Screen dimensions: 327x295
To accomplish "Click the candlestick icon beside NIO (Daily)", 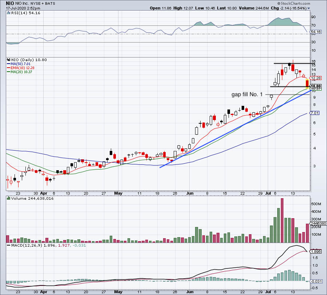I will point(9,60).
